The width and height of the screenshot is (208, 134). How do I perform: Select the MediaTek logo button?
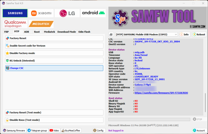click(x=41, y=24)
